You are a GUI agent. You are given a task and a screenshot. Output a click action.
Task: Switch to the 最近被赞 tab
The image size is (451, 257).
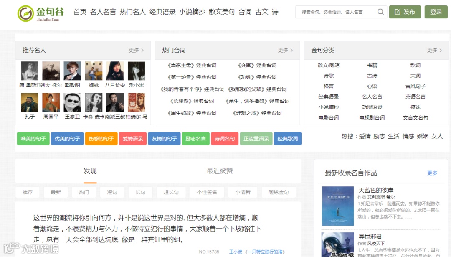click(220, 171)
